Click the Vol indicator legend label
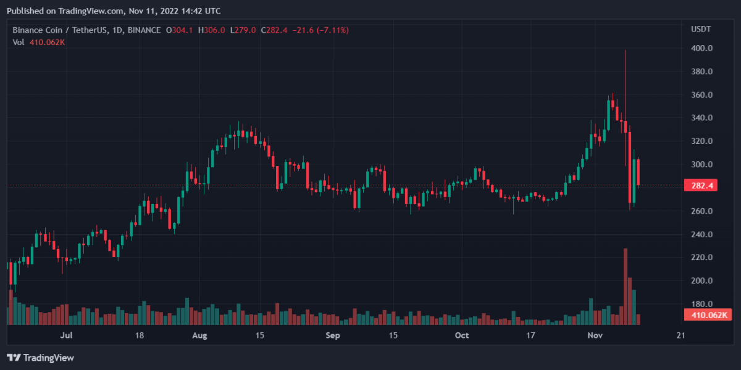 tap(19, 42)
